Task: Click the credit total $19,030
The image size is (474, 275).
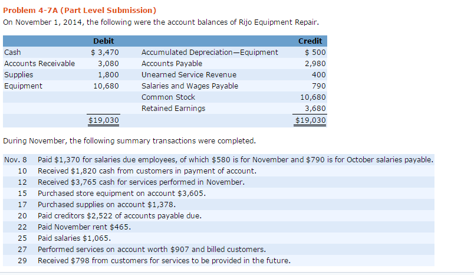Action: (310, 120)
